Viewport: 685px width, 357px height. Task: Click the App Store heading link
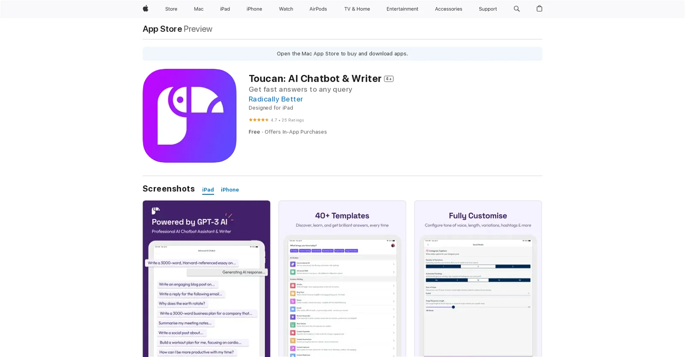click(162, 29)
